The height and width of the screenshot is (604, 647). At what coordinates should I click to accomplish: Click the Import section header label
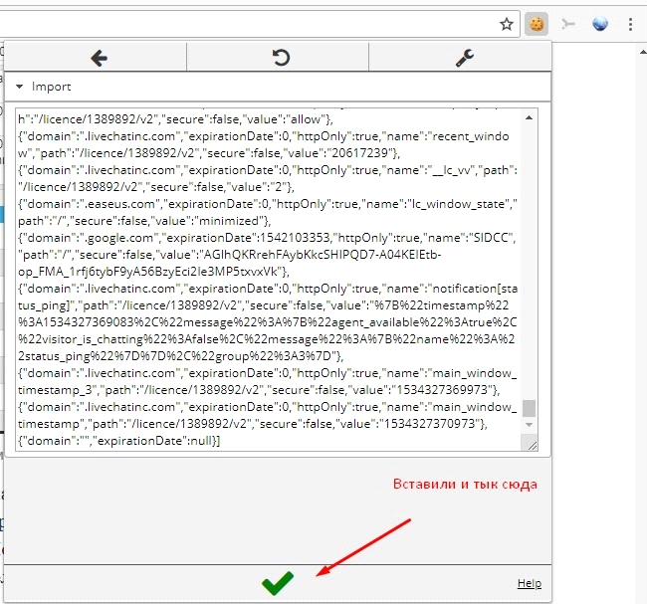52,87
